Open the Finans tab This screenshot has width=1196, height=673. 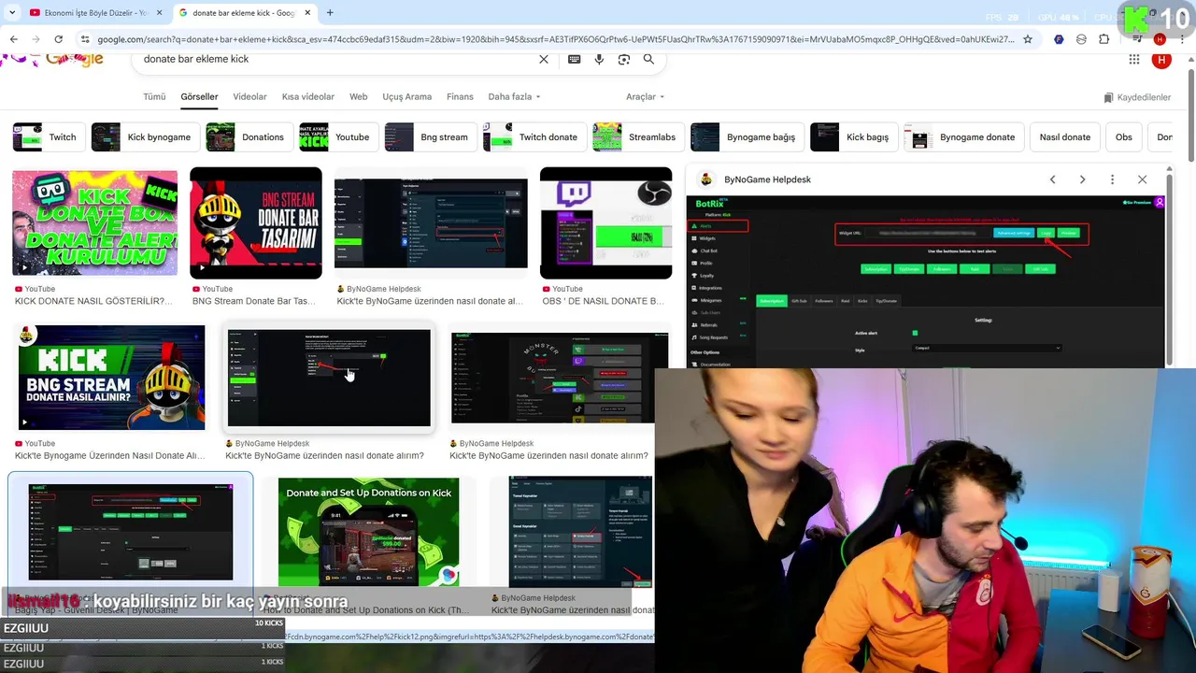click(460, 96)
